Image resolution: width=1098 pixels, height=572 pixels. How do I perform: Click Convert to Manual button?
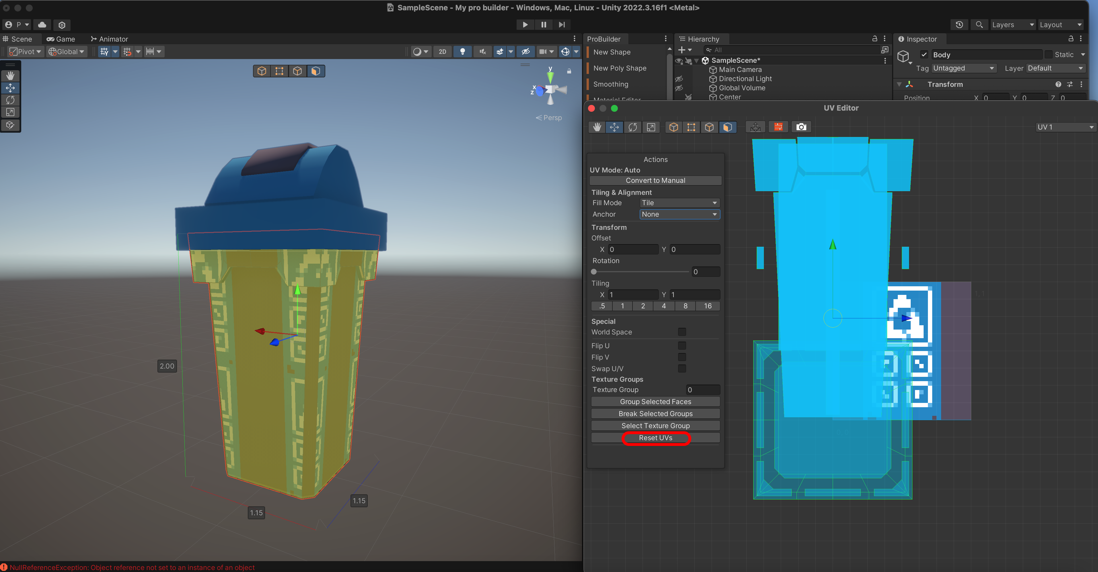coord(655,181)
